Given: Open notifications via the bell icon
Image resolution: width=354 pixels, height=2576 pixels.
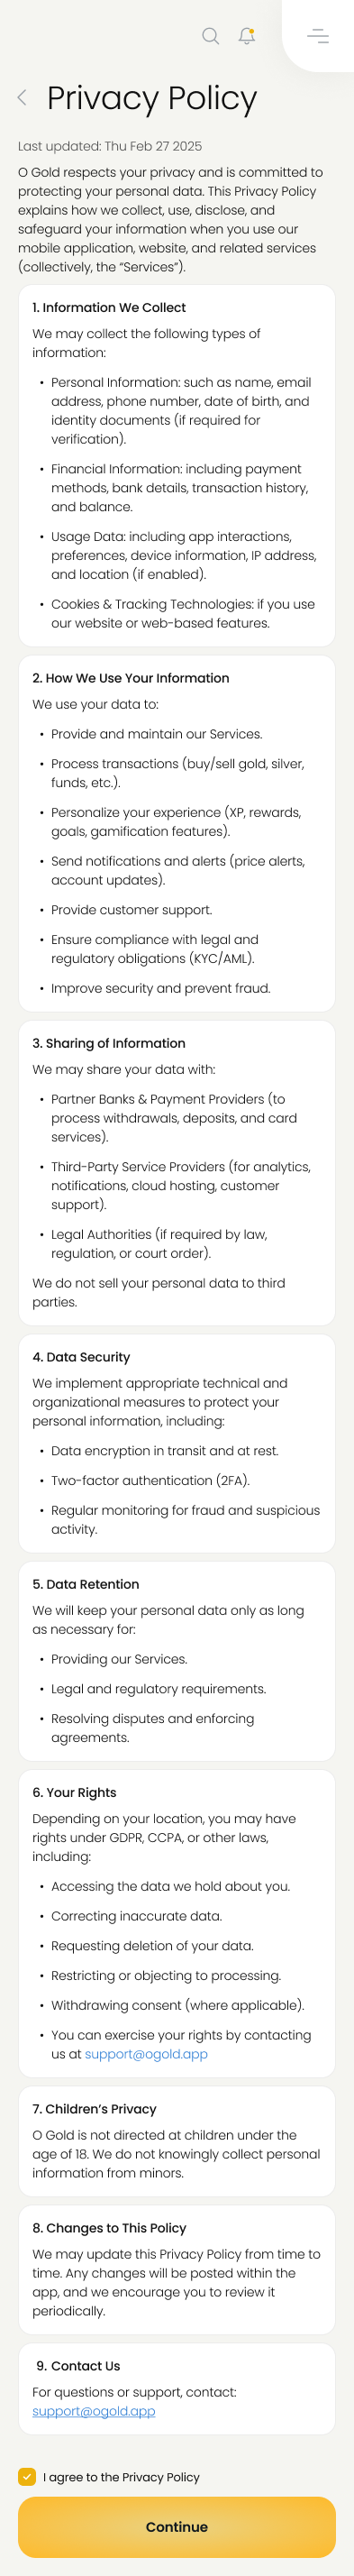Looking at the screenshot, I should tap(246, 36).
